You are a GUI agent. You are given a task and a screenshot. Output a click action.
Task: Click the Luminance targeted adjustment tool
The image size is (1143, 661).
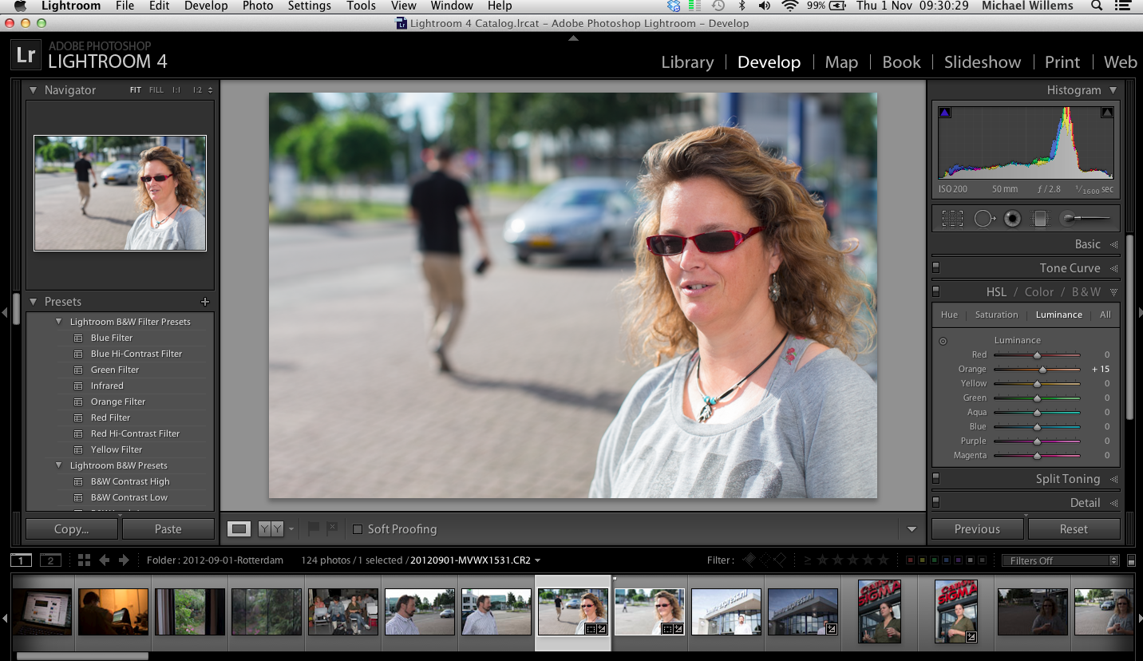943,341
